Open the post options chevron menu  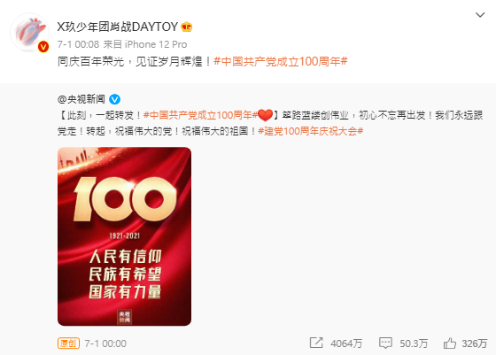(x=480, y=15)
